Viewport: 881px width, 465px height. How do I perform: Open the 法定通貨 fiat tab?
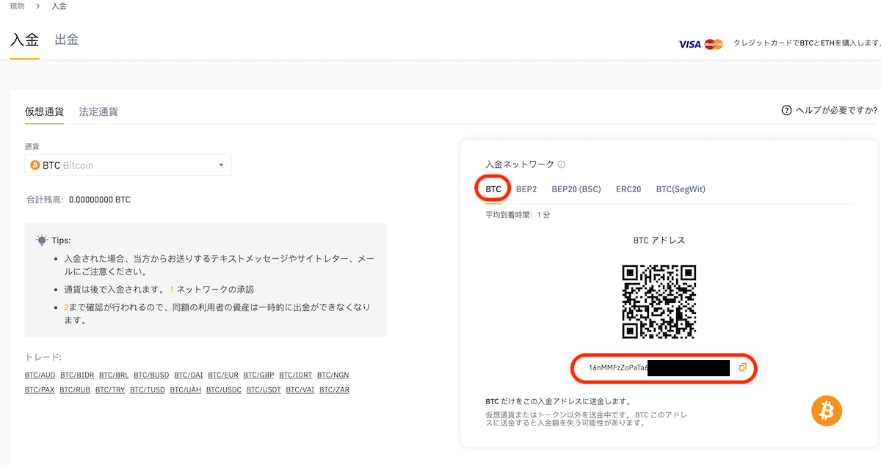click(x=98, y=111)
